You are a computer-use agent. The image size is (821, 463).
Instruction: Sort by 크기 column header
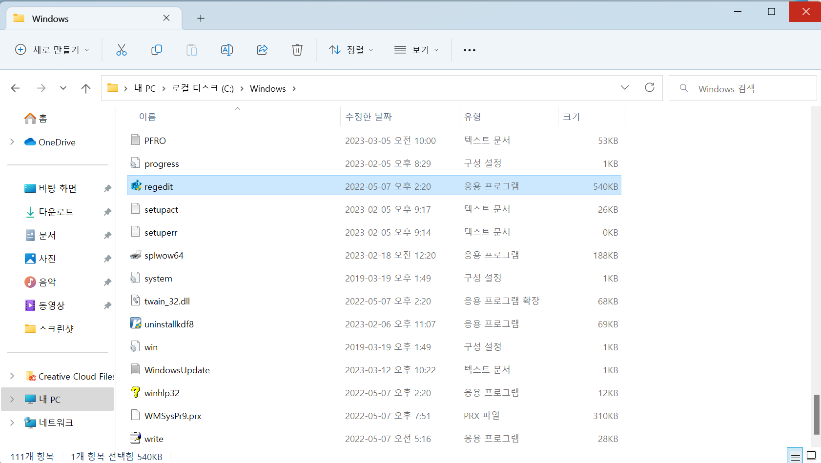(x=572, y=117)
